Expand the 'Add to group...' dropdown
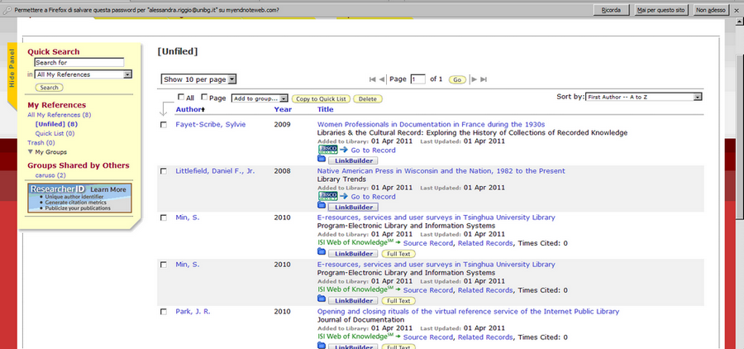Image resolution: width=744 pixels, height=349 pixels. click(260, 98)
